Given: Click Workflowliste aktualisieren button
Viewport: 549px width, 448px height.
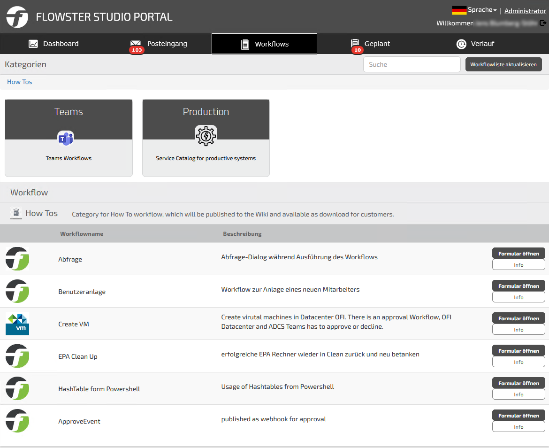Looking at the screenshot, I should tap(503, 64).
